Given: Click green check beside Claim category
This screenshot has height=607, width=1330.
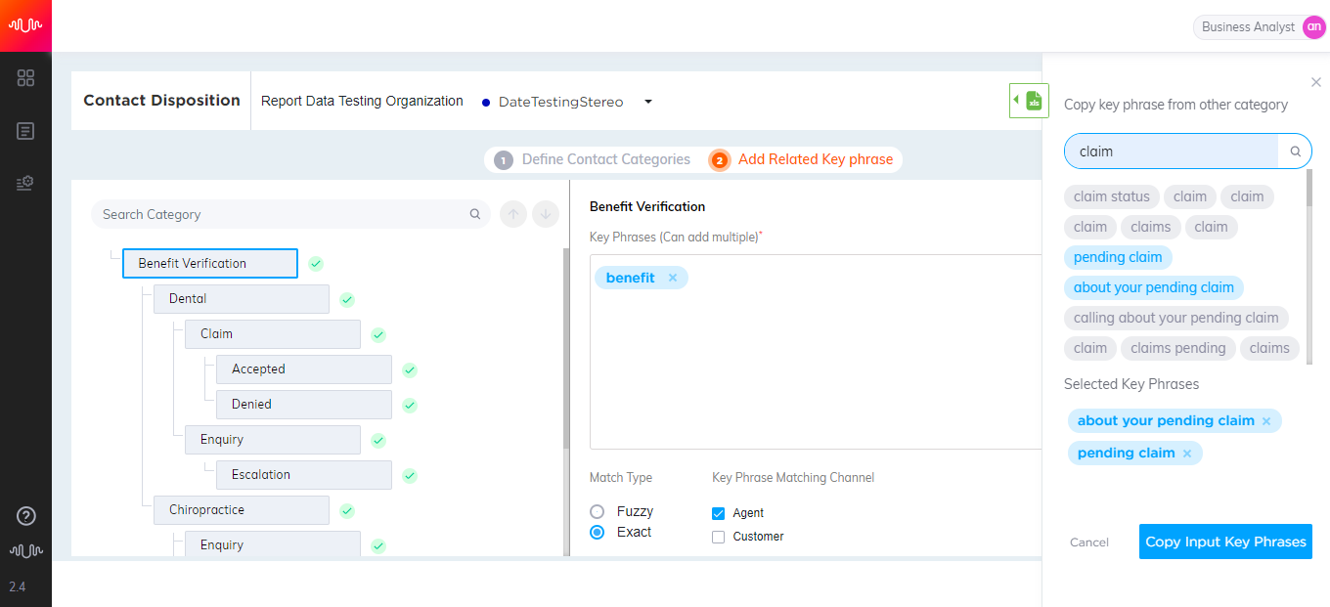Looking at the screenshot, I should 378,334.
